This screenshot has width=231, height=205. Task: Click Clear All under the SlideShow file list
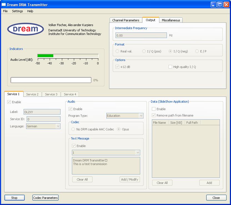pos(162,183)
